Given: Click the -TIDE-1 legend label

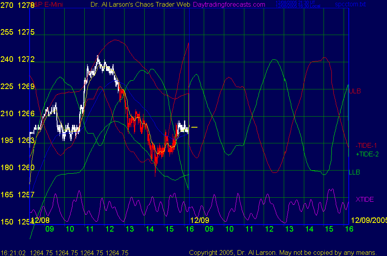Looking at the screenshot, I should coord(365,145).
